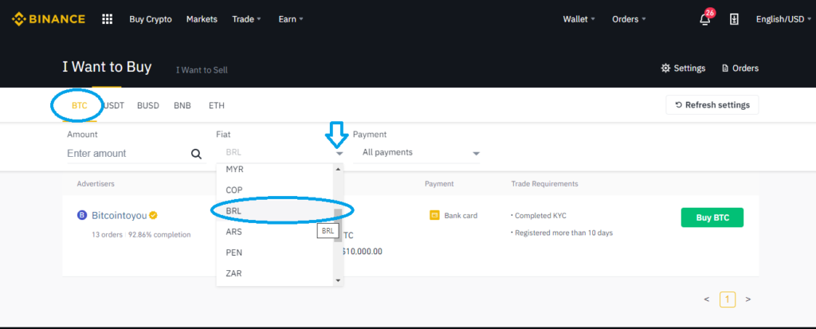Select the BNB coin tab
Image resolution: width=816 pixels, height=329 pixels.
click(x=182, y=106)
